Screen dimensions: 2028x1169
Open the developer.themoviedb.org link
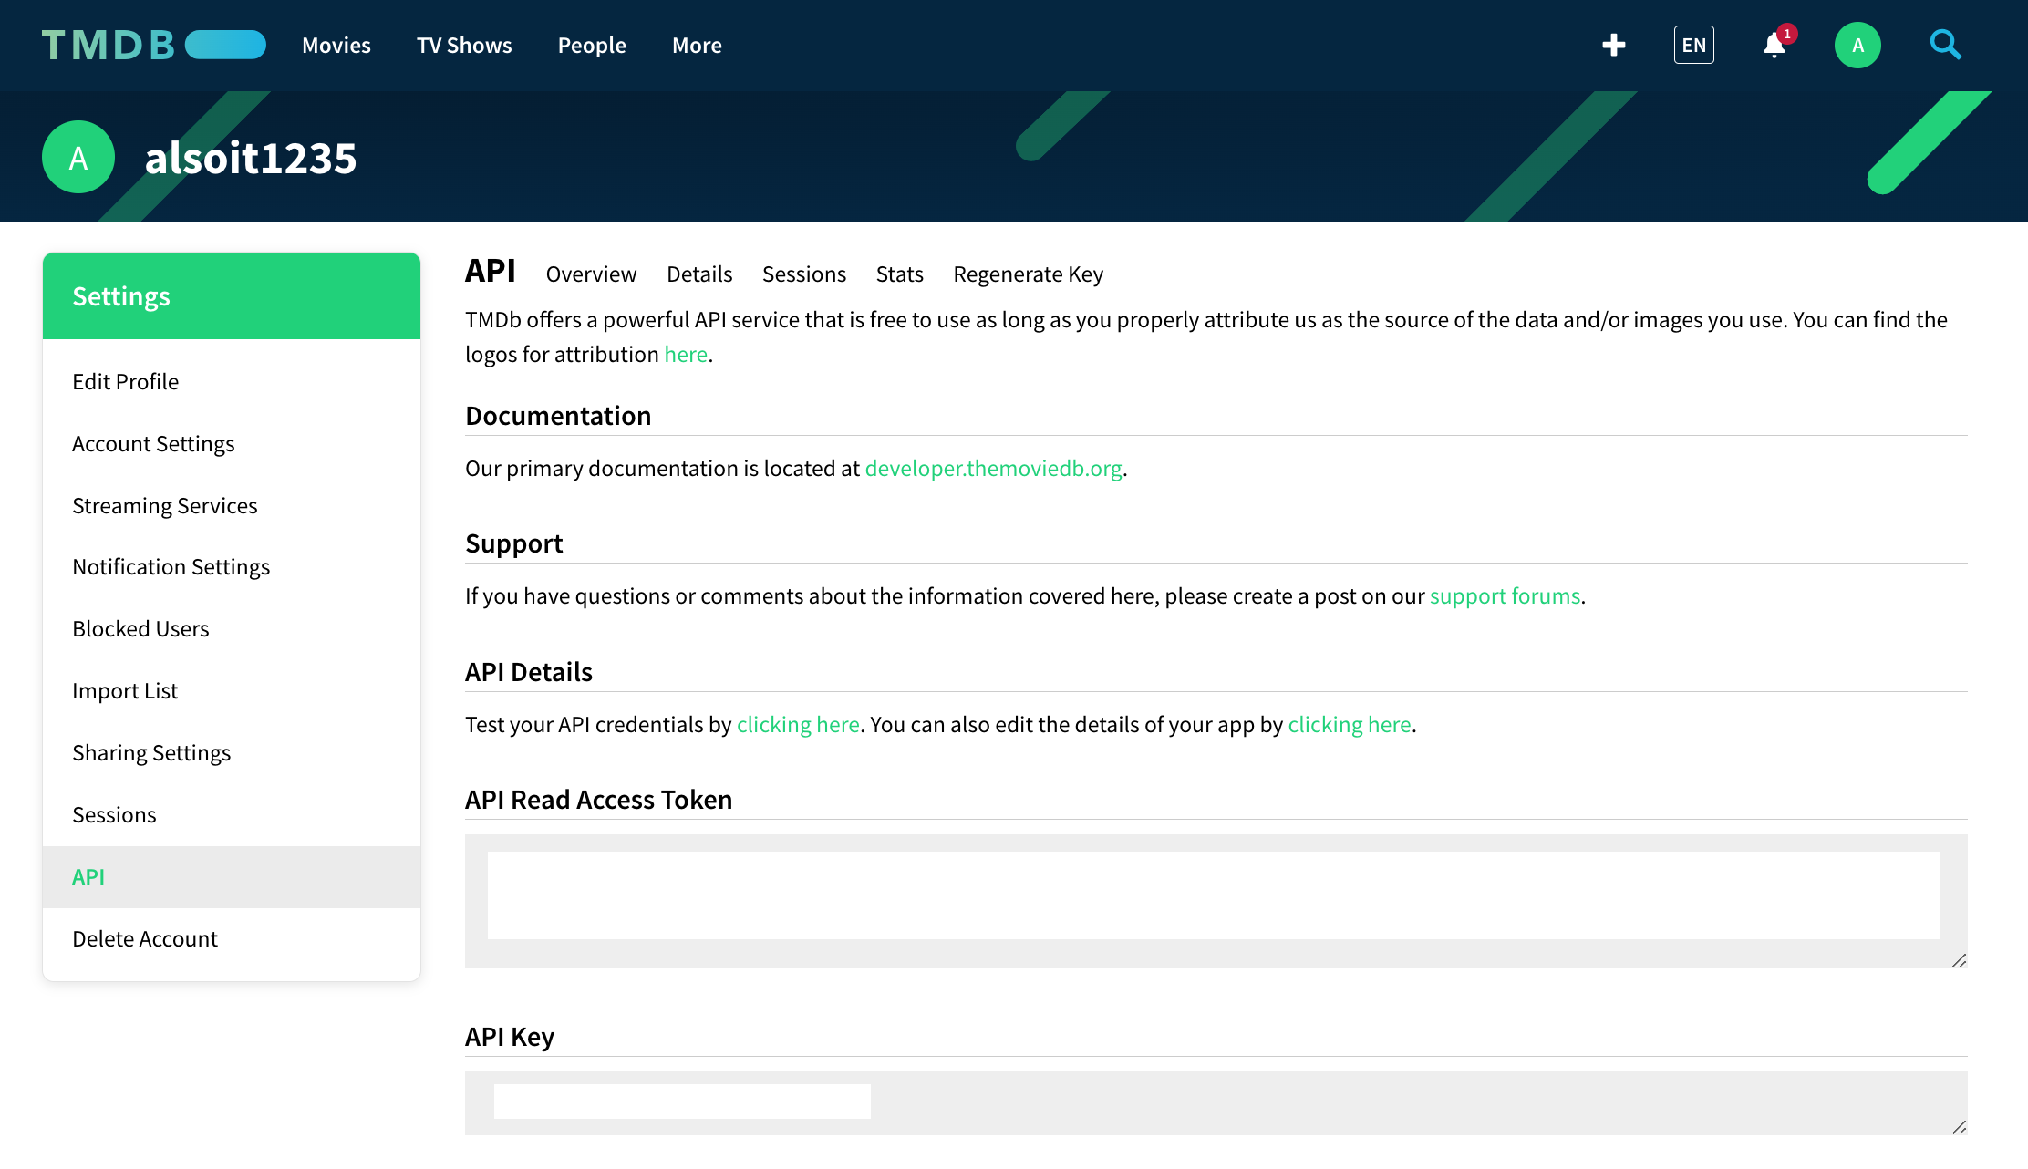[x=993, y=468]
